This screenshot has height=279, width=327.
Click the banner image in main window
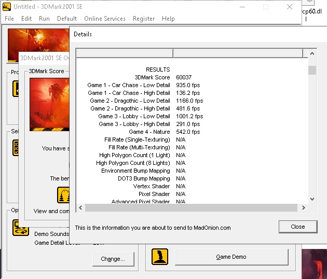[38, 46]
